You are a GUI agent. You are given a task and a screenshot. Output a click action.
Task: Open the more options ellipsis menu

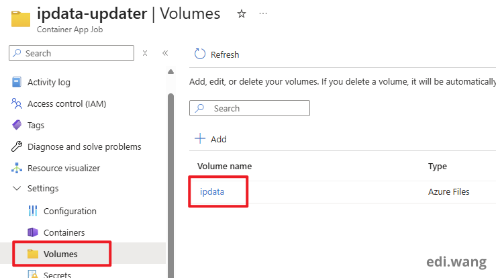pyautogui.click(x=263, y=14)
